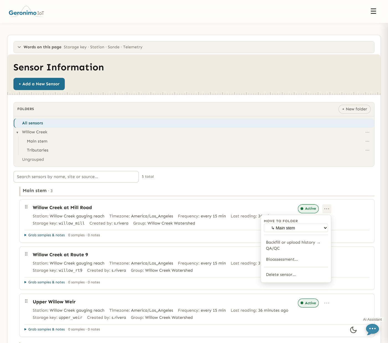Screen dimensions: 388x343
Task: Grab drag handle of Willow Creek at Route 9
Action: point(26,254)
